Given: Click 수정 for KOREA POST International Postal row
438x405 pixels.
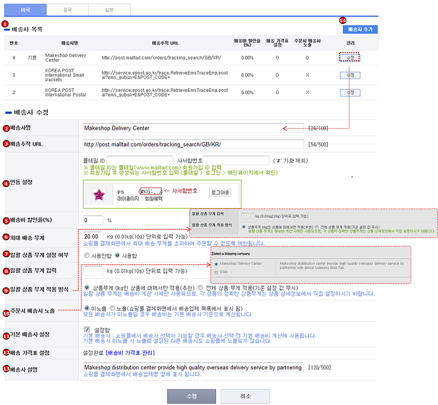Looking at the screenshot, I should click(349, 92).
